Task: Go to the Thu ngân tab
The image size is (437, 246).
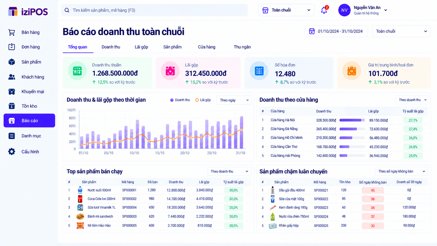Action: point(242,47)
